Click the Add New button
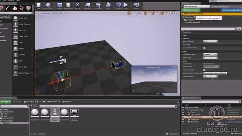 [x=5, y=102]
